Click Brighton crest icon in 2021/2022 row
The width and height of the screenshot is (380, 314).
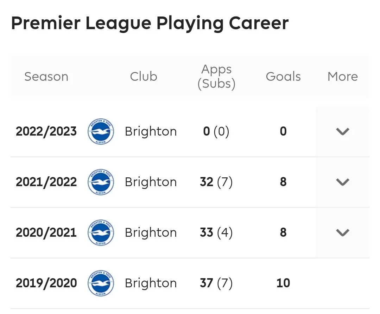click(x=101, y=182)
